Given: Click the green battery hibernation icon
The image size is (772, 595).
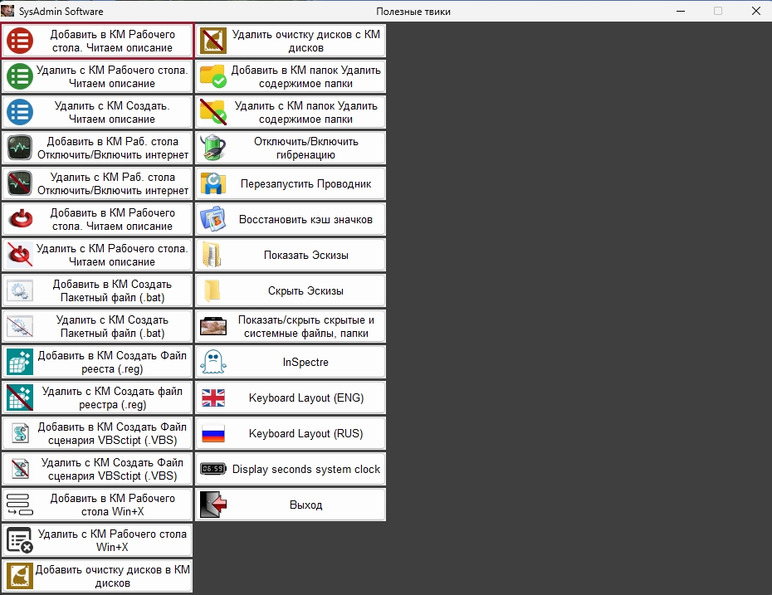Looking at the screenshot, I should click(213, 148).
